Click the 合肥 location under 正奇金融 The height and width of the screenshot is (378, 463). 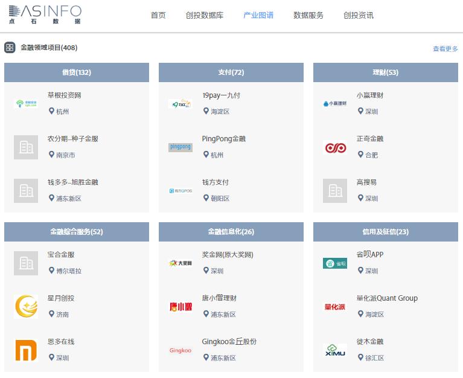pyautogui.click(x=371, y=155)
